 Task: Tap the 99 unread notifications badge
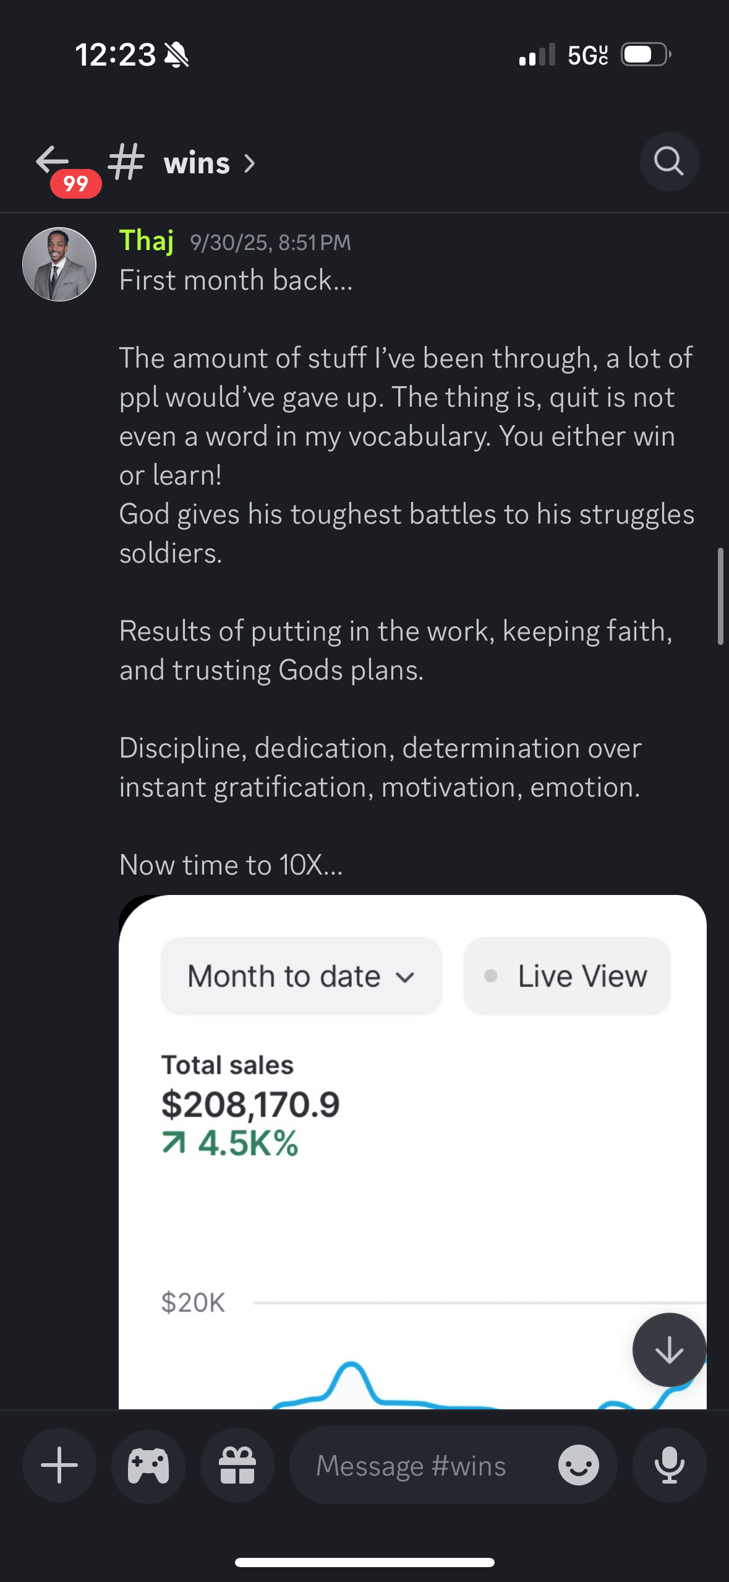76,183
